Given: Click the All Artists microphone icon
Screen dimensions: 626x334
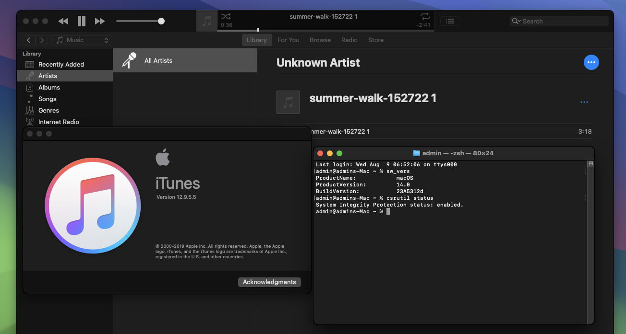Looking at the screenshot, I should 129,60.
